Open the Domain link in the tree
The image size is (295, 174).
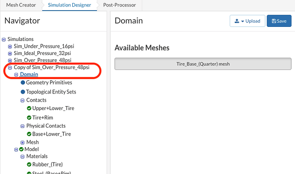click(x=32, y=75)
